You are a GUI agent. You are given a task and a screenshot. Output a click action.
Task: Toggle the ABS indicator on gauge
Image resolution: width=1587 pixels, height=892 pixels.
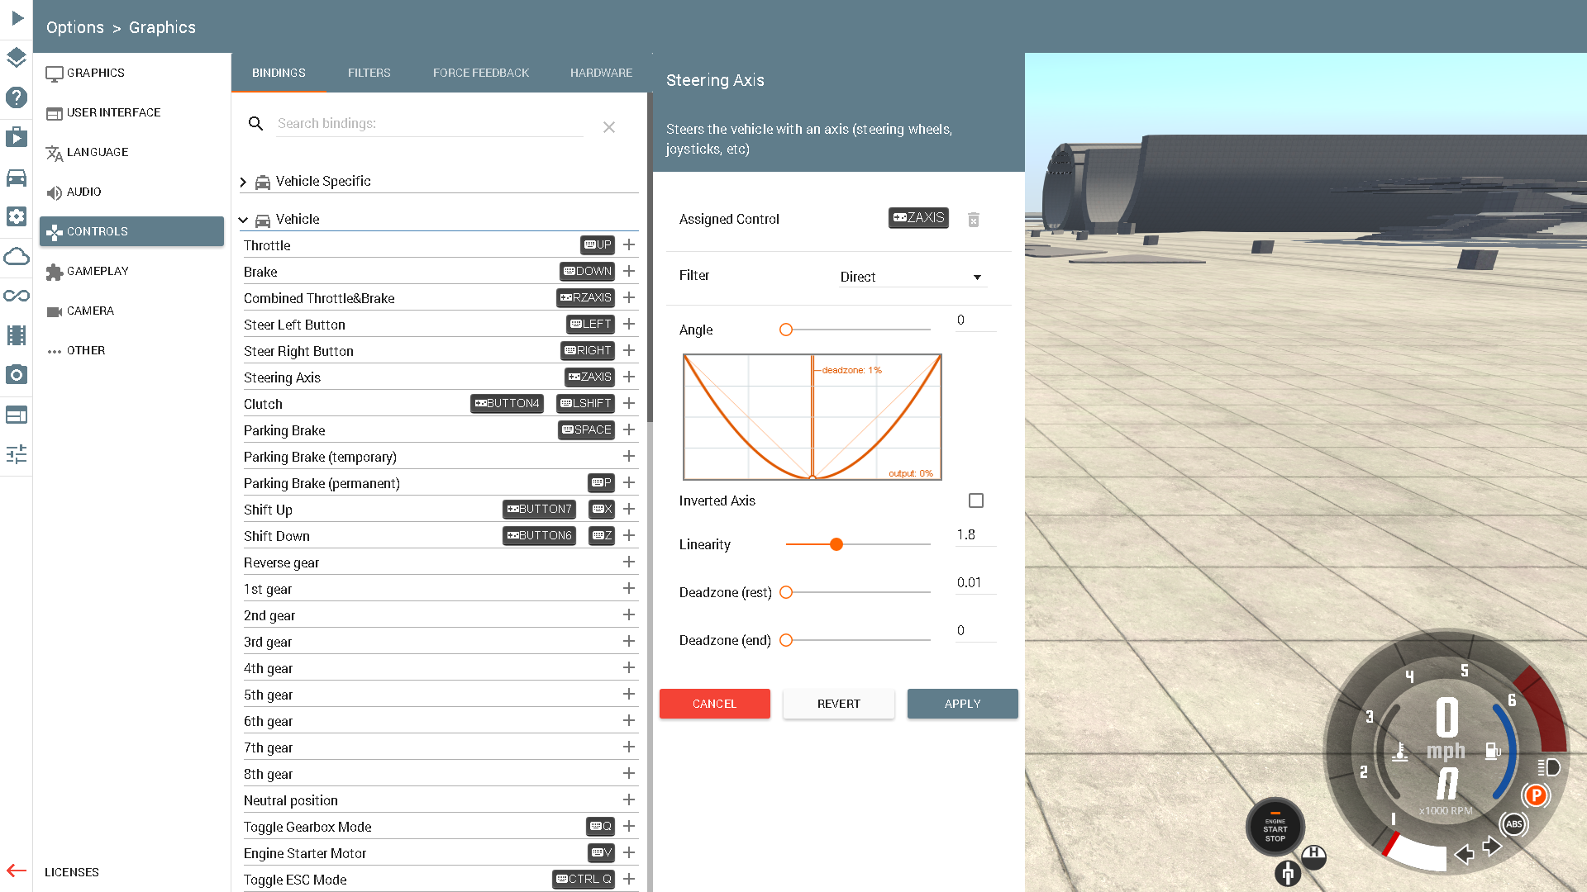coord(1513,824)
